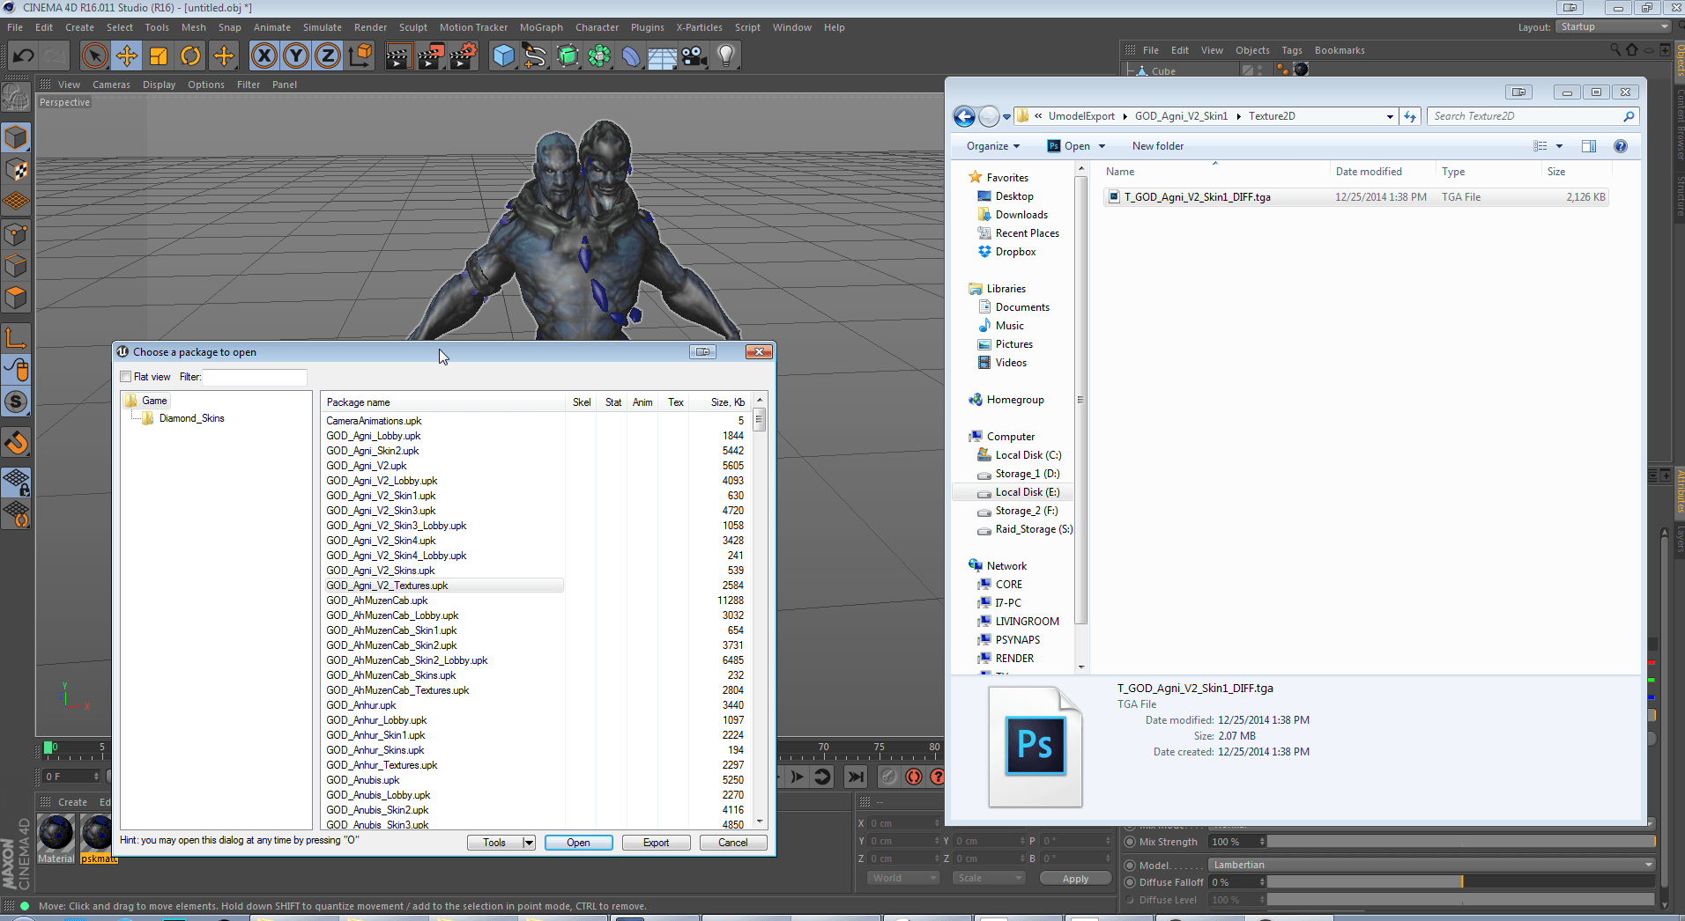This screenshot has width=1685, height=921.
Task: Click Apply in the coordinates panel
Action: pos(1075,879)
